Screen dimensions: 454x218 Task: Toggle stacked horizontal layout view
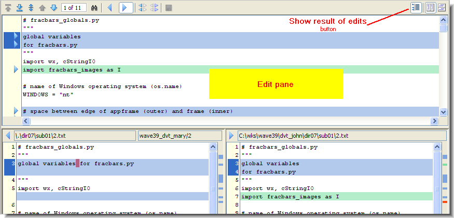[x=442, y=7]
